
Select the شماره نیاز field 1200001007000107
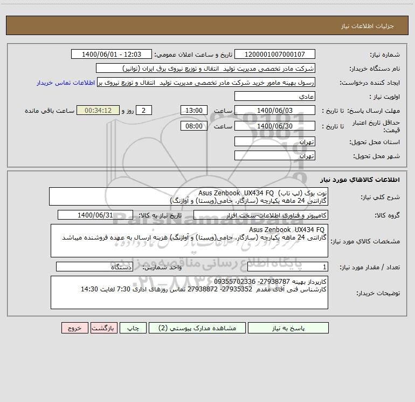click(275, 54)
